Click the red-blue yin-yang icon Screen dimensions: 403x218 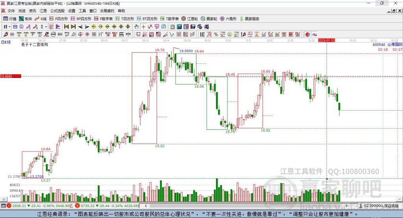308,35
